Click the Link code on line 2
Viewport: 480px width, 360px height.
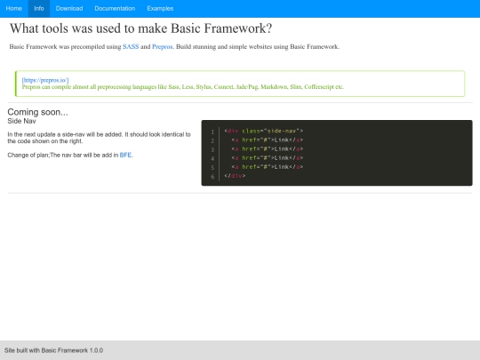click(x=268, y=140)
